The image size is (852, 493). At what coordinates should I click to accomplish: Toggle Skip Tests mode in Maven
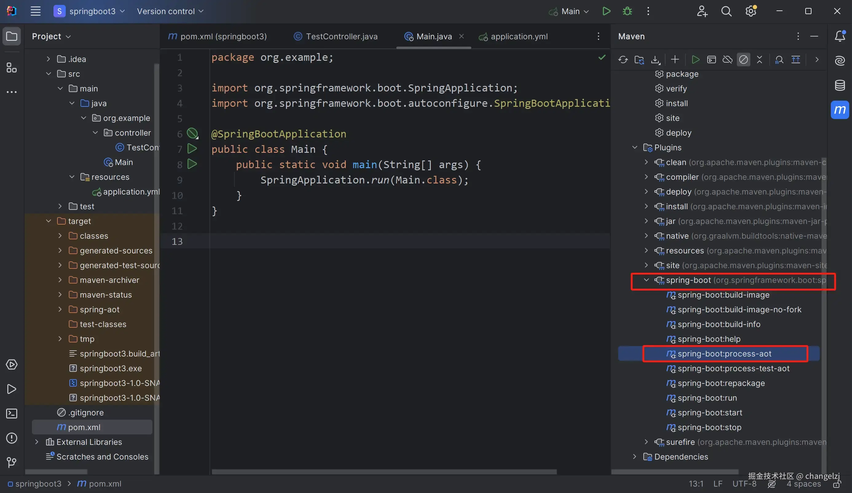coord(743,60)
